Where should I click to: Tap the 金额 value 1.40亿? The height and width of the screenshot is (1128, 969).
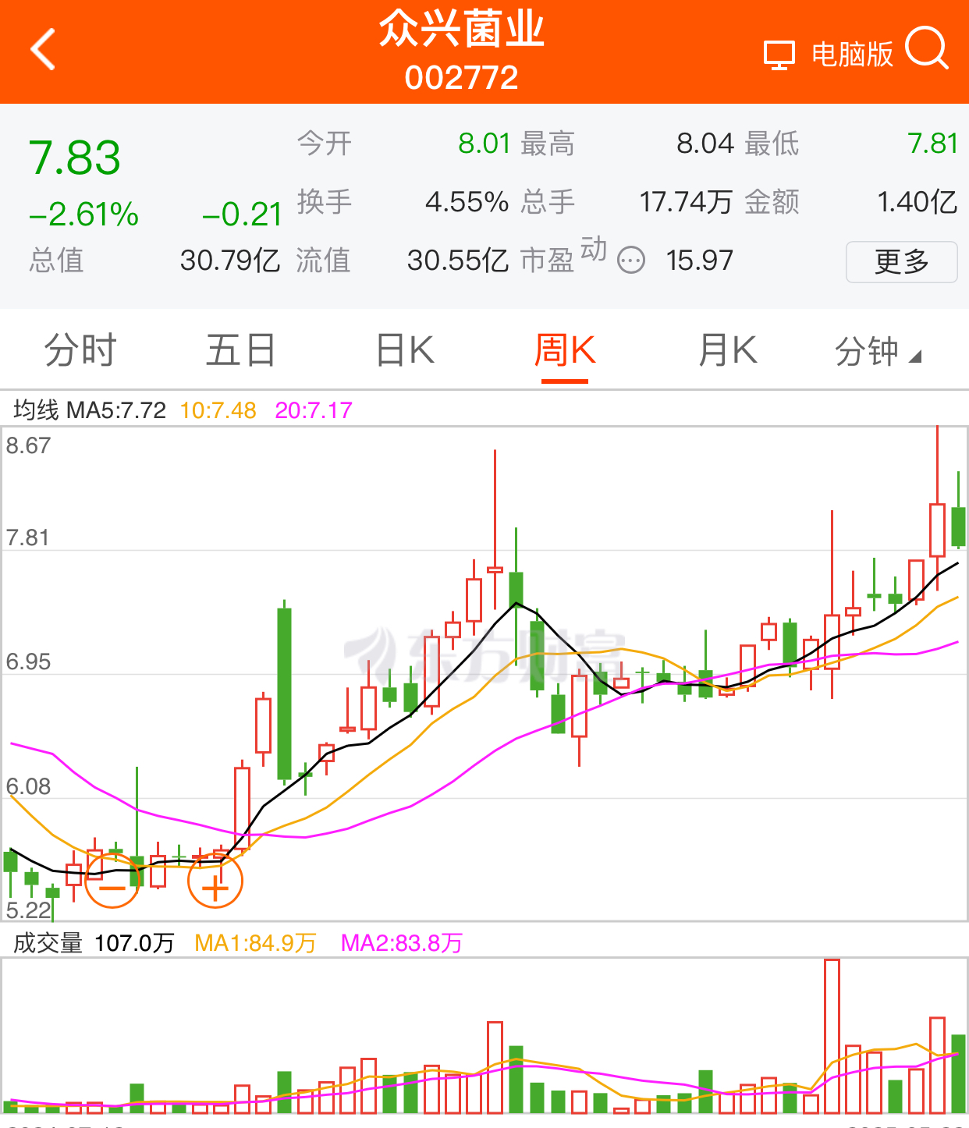pyautogui.click(x=918, y=202)
